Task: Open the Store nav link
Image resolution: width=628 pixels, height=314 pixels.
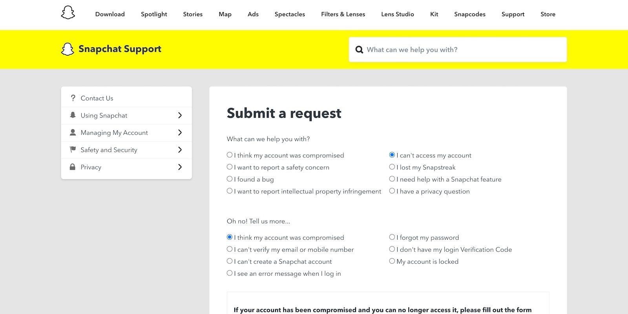Action: [x=548, y=14]
